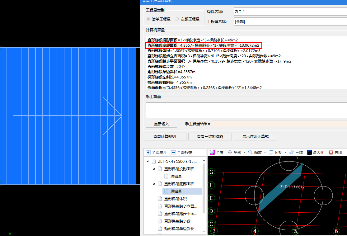Select the 缩放 zoom tool
This screenshot has height=236, width=347.
click(255, 152)
